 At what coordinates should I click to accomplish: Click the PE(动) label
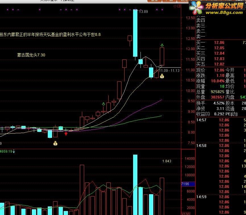pos(231,114)
